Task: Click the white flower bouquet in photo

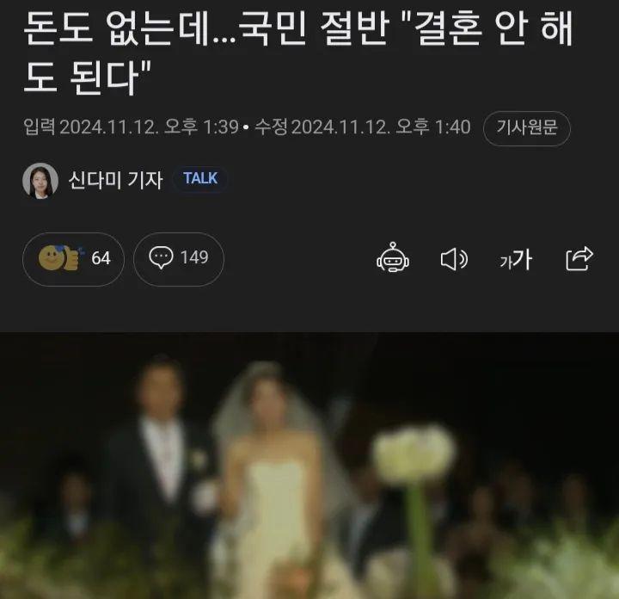Action: tap(414, 453)
